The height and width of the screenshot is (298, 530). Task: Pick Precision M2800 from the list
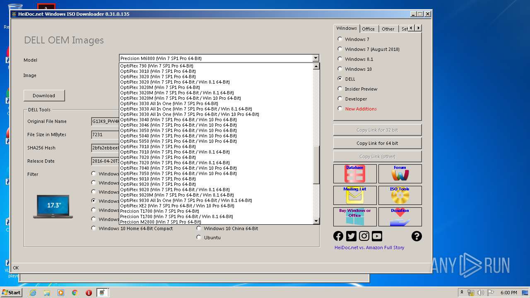click(216, 222)
